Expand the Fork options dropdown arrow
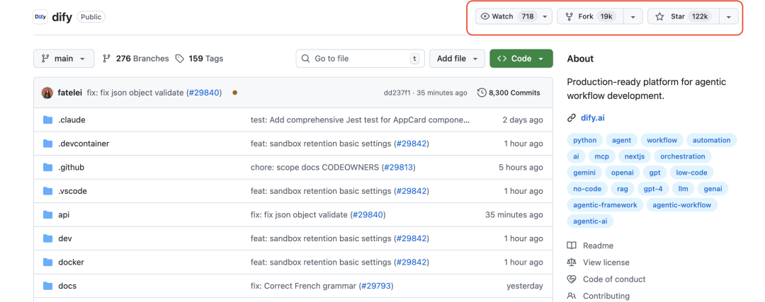This screenshot has height=302, width=765. (x=633, y=16)
